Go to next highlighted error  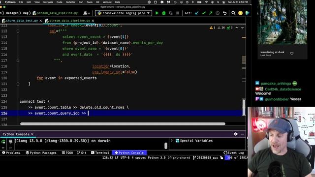coord(242,28)
